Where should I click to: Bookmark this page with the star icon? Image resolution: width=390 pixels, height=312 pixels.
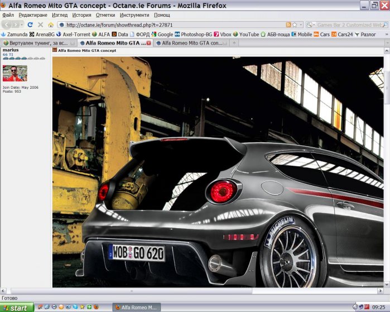295,25
